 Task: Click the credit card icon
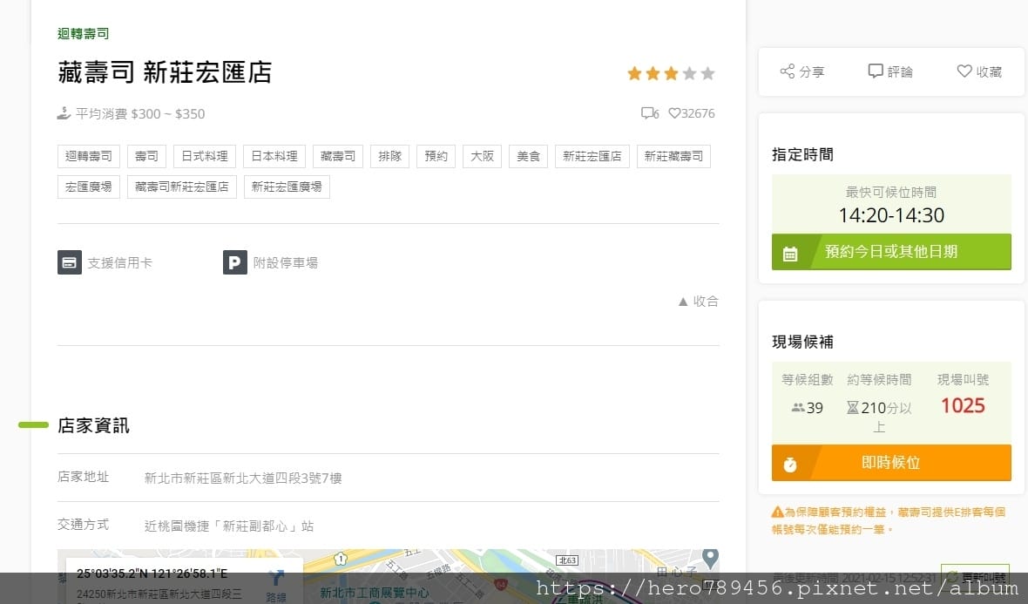pyautogui.click(x=70, y=262)
